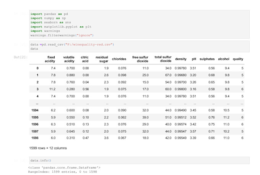Select the 'volatile acidity' column header
This screenshot has width=260, height=175.
point(69,59)
